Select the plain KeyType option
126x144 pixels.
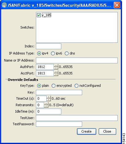39,86
